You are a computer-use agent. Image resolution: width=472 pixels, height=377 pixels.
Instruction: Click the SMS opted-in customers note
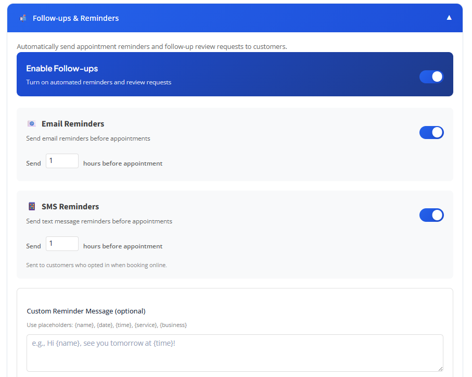tap(96, 265)
